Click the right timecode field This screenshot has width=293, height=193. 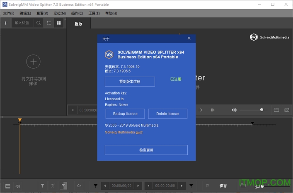(165, 186)
